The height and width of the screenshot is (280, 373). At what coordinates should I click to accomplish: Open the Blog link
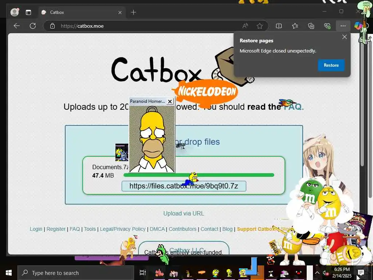227,229
